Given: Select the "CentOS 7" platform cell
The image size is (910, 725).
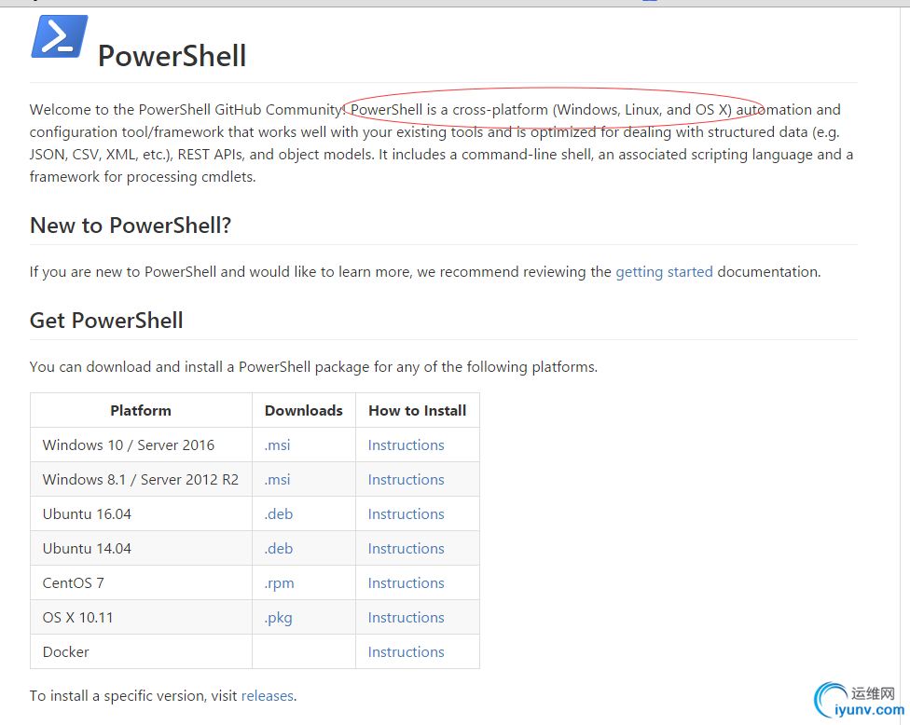Looking at the screenshot, I should [x=141, y=583].
